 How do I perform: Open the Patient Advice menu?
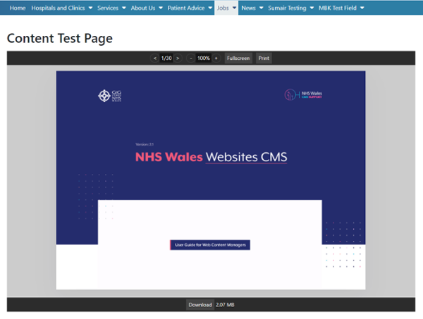click(x=186, y=8)
